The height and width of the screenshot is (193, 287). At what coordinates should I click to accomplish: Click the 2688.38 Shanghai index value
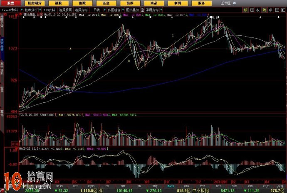[x=32, y=191]
